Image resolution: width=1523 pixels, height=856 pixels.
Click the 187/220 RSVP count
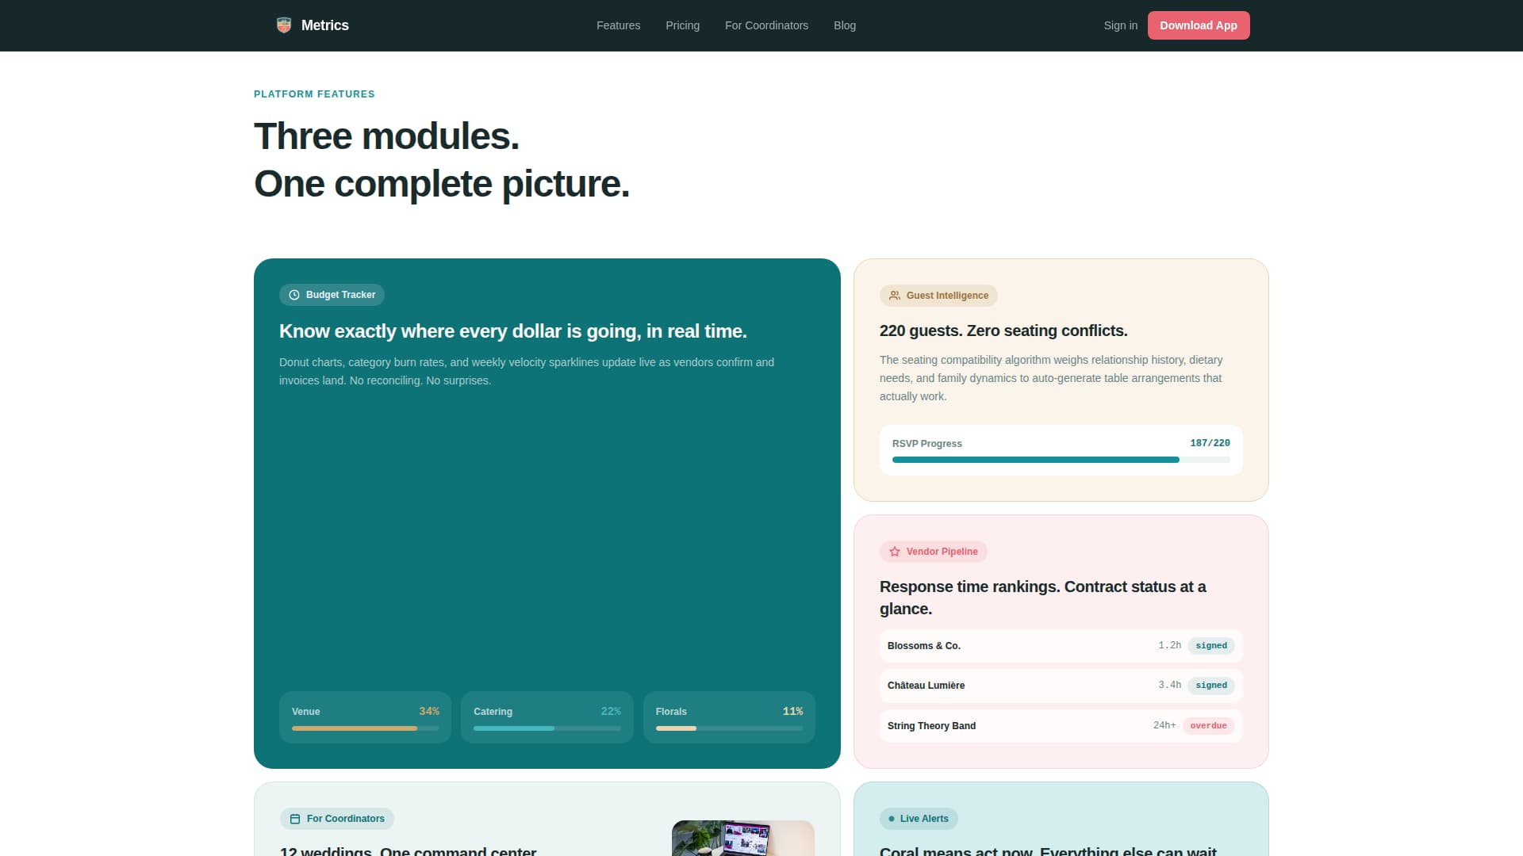[1210, 443]
